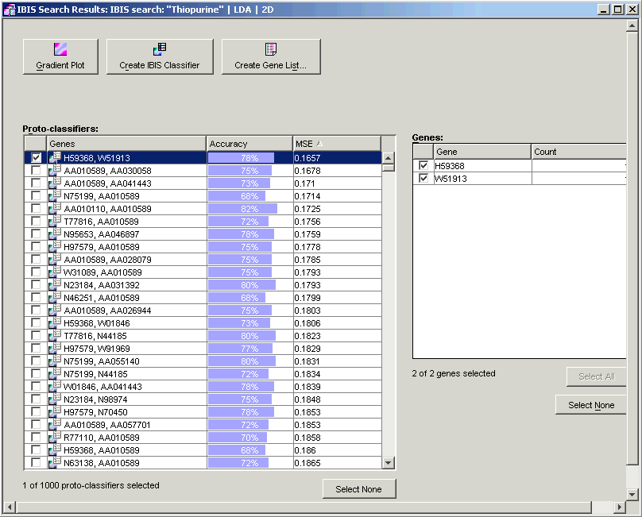Image resolution: width=642 pixels, height=517 pixels.
Task: Click proto-classifier list scroll up arrow
Action: pyautogui.click(x=389, y=157)
